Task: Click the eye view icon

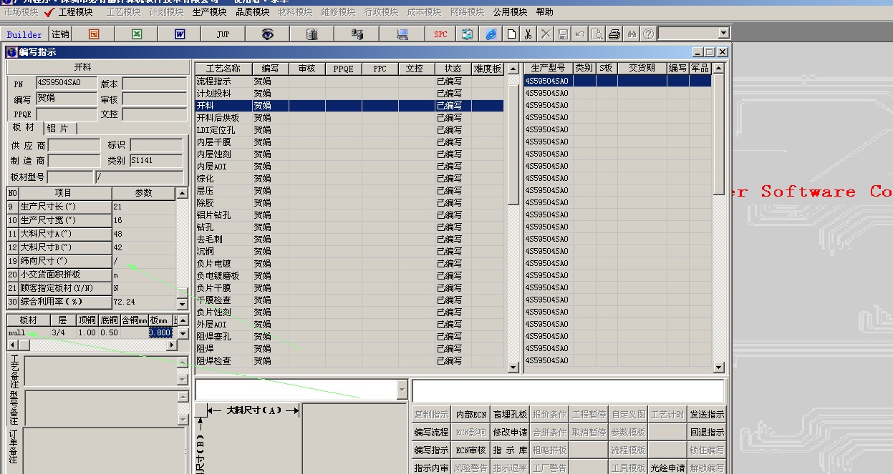Action: point(267,34)
